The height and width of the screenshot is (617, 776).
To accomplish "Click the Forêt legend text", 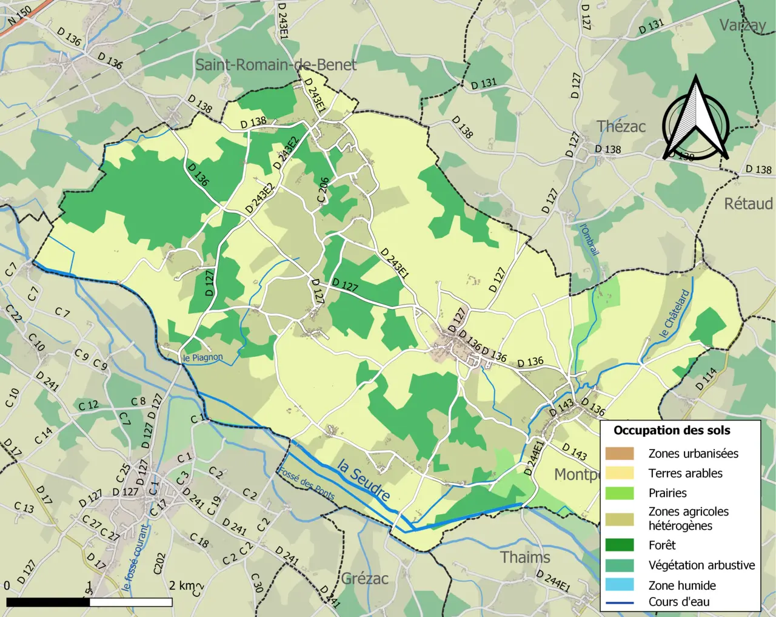I will click(x=662, y=545).
